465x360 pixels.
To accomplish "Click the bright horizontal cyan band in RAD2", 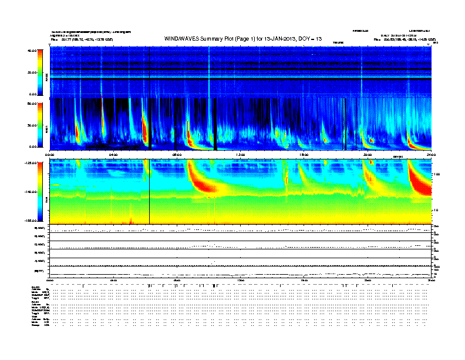I will coord(241,76).
